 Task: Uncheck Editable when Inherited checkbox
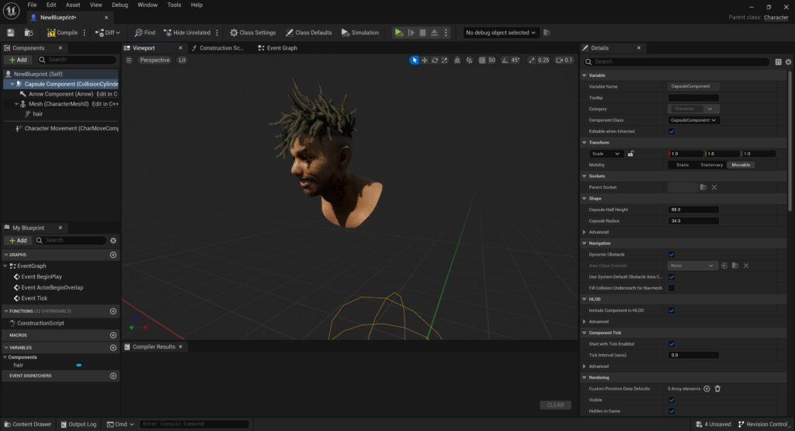pos(672,131)
